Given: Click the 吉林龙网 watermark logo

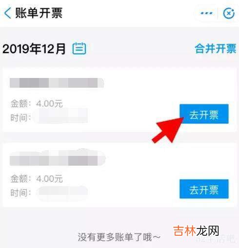Looking at the screenshot, I should pyautogui.click(x=196, y=230).
